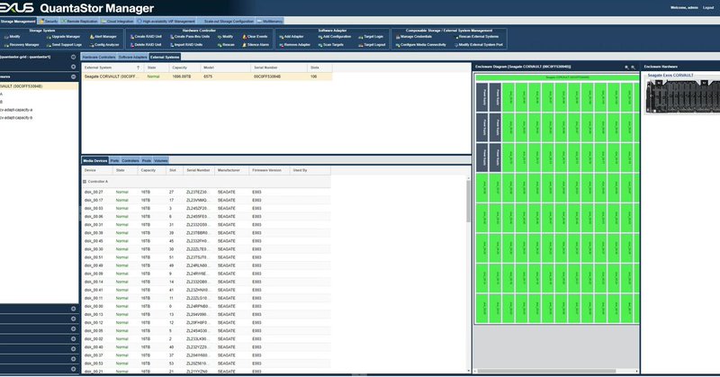This screenshot has height=377, width=720.
Task: Sort devices by the Used By column
Action: point(310,170)
